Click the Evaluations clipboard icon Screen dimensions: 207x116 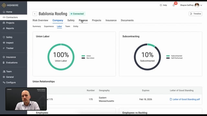pyautogui.click(x=4, y=63)
